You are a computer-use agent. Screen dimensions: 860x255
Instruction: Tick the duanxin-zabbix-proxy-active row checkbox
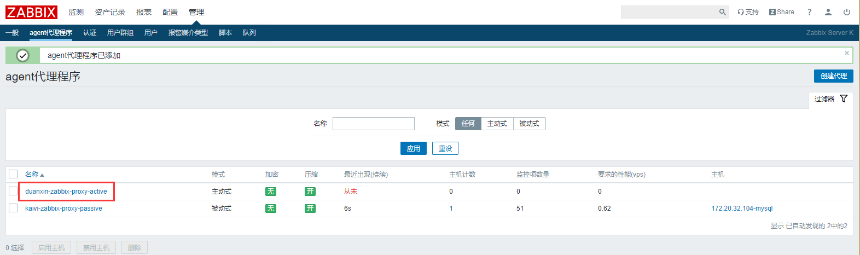tap(13, 191)
